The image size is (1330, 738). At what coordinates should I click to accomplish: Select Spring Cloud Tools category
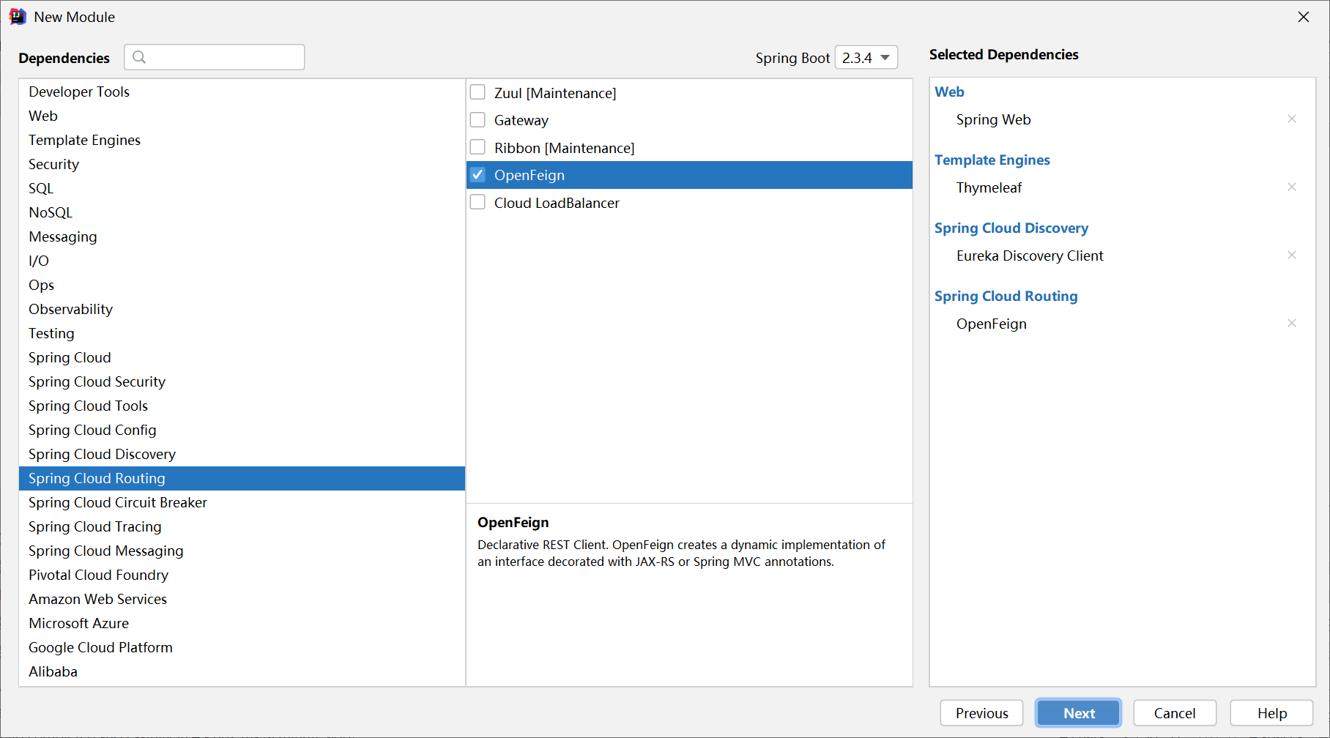(242, 406)
